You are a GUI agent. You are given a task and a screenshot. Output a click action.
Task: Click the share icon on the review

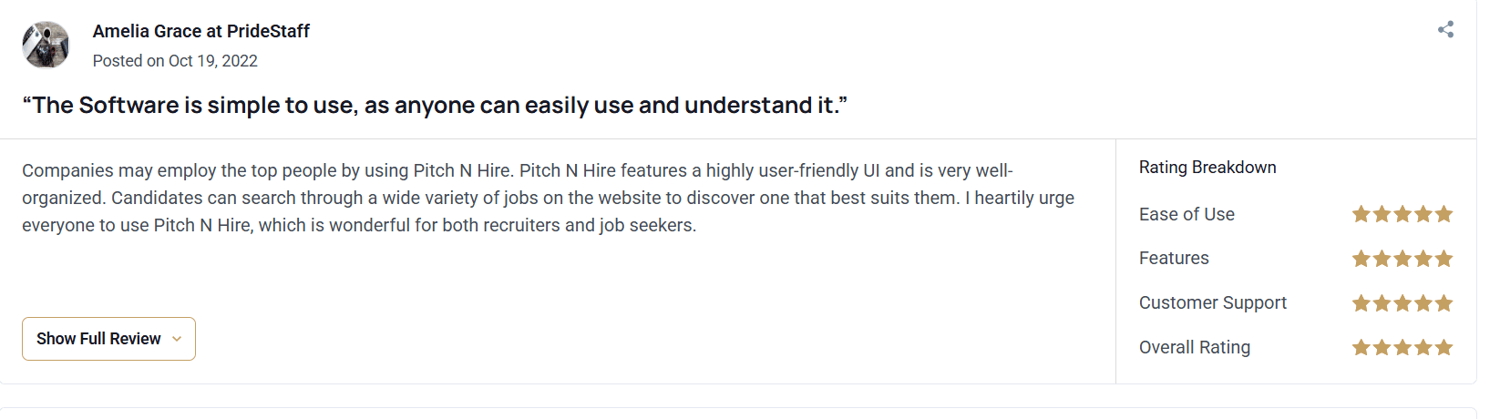(x=1445, y=30)
